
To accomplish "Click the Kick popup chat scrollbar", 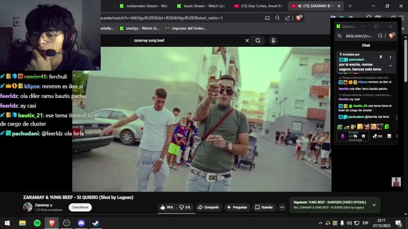I will [x=397, y=118].
